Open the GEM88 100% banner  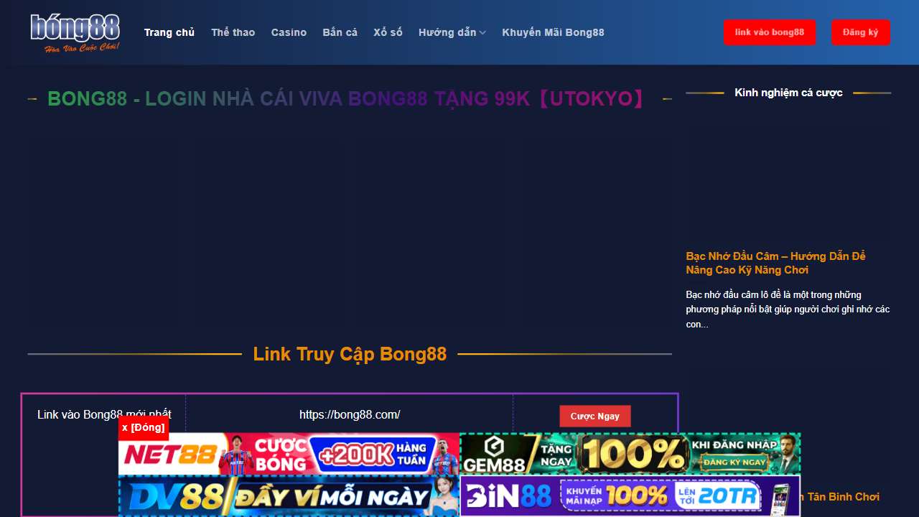630,454
